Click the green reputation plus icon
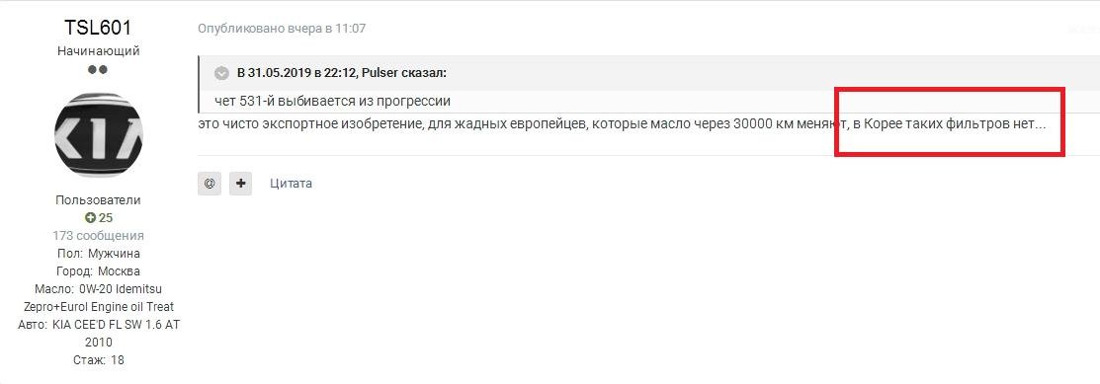 (x=90, y=218)
